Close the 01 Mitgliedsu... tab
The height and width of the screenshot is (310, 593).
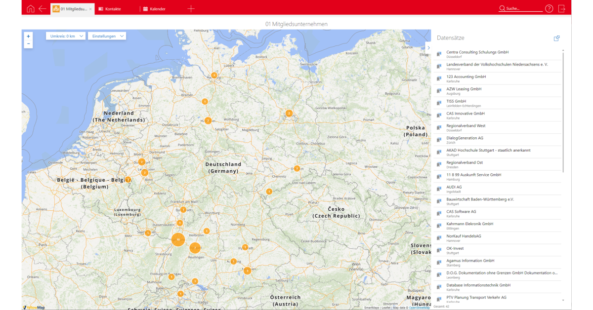(x=90, y=9)
